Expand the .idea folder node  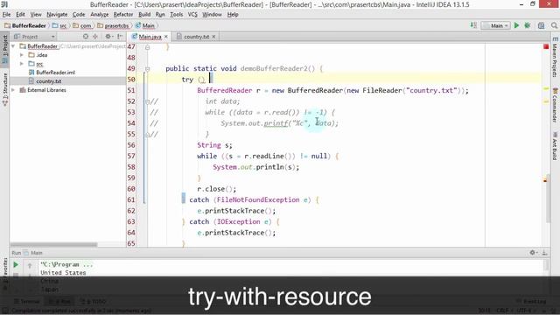(x=22, y=55)
